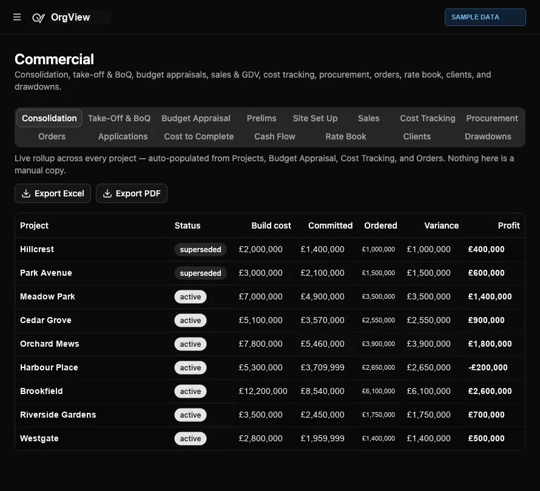Select the Hillcrest project row name

pos(37,250)
